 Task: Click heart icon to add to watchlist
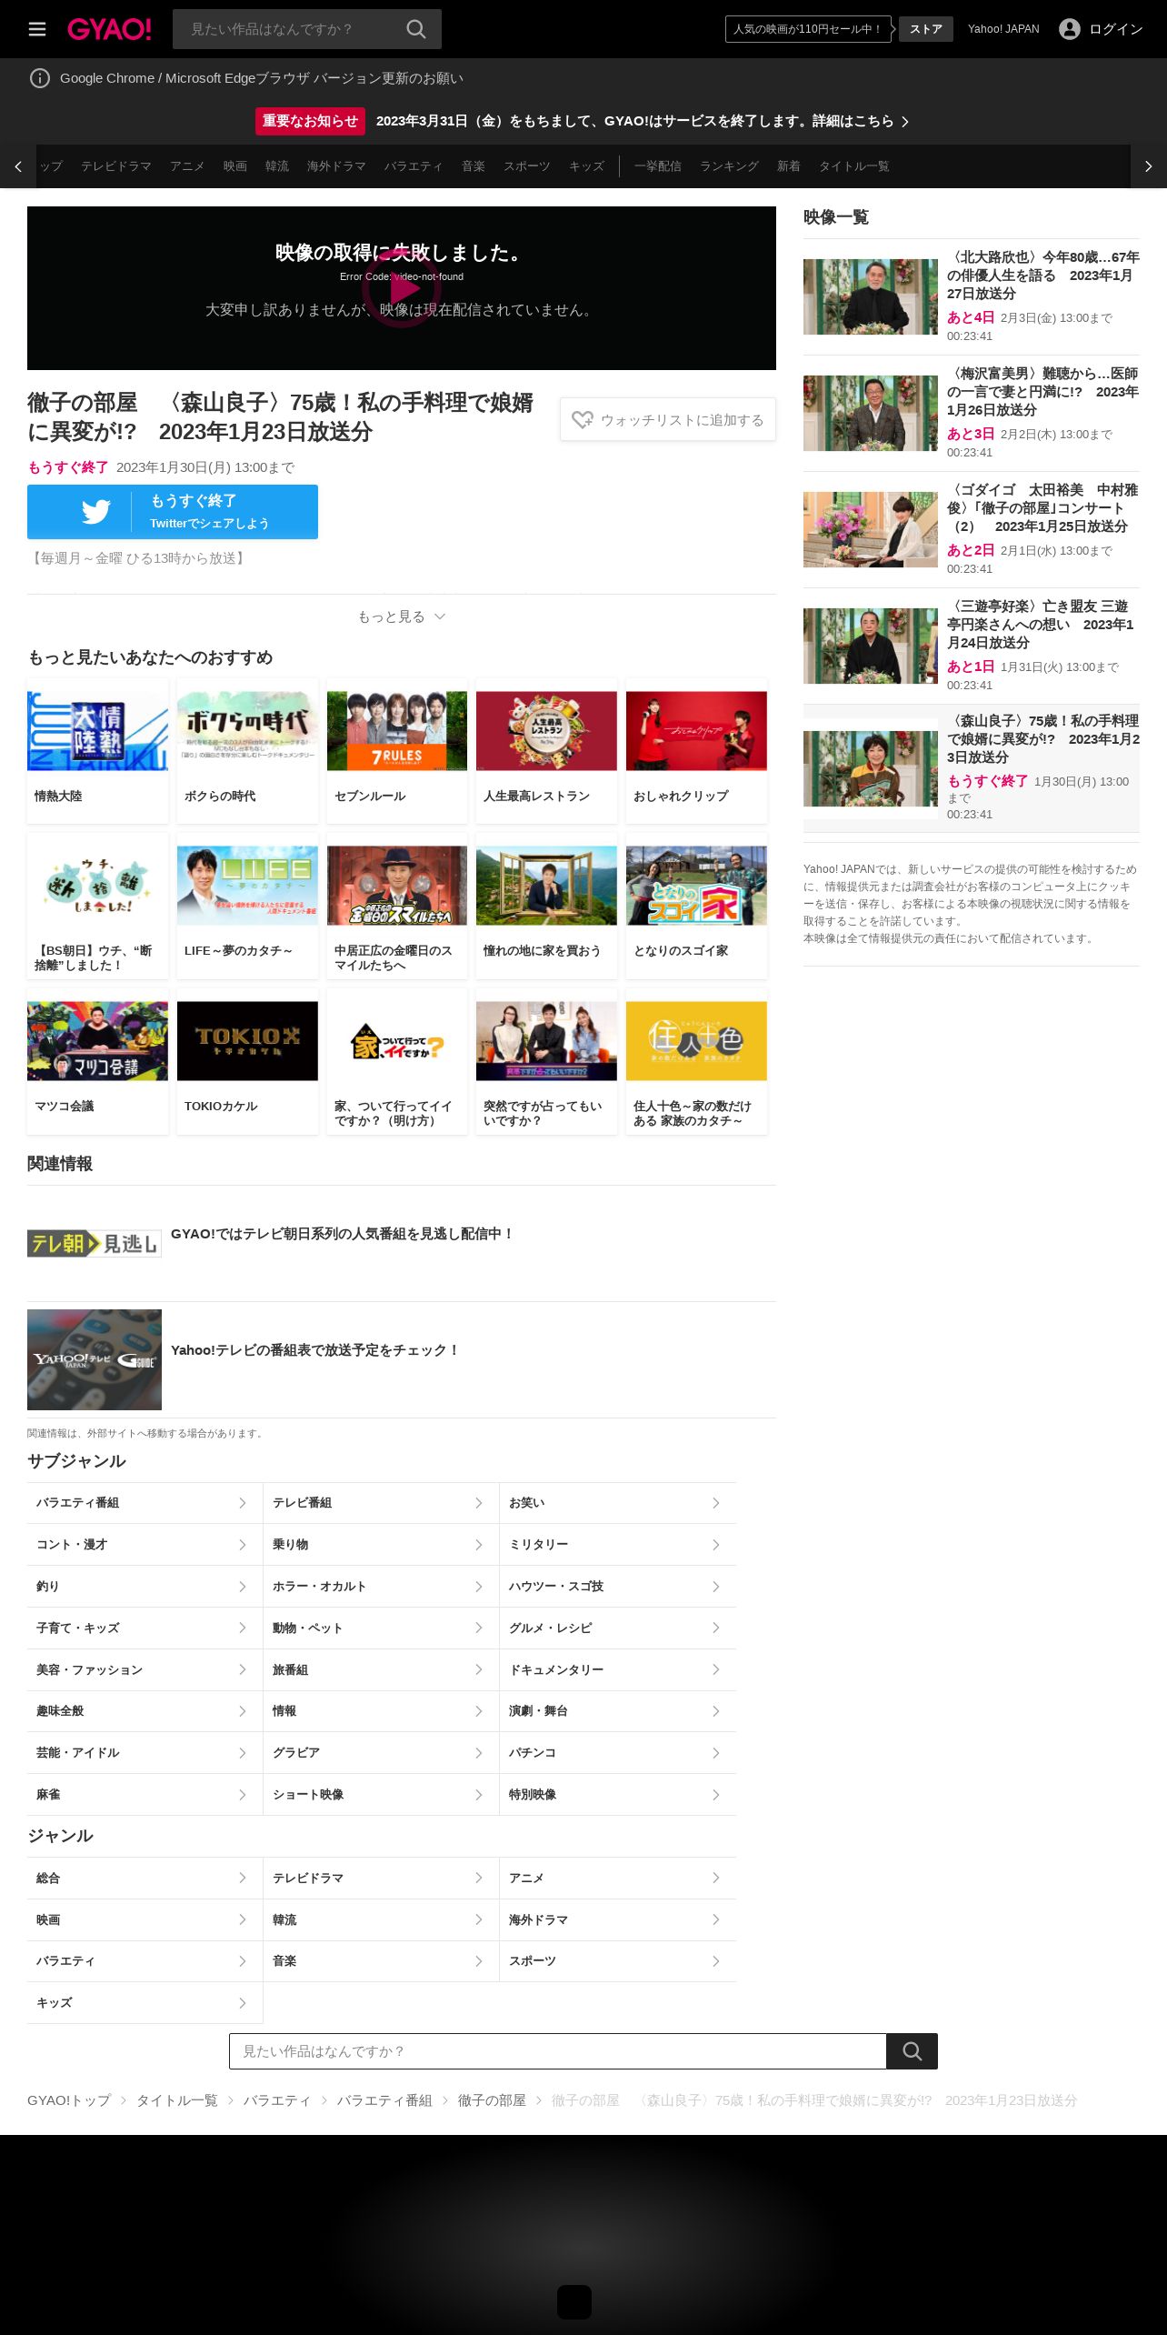pyautogui.click(x=583, y=420)
